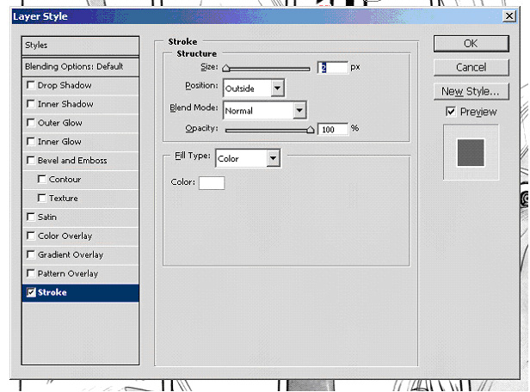This screenshot has width=530, height=392.
Task: Toggle the Outer Glow checkbox
Action: (x=31, y=123)
